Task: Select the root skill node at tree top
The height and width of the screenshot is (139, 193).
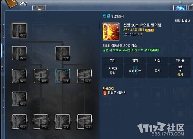Action: (19, 30)
